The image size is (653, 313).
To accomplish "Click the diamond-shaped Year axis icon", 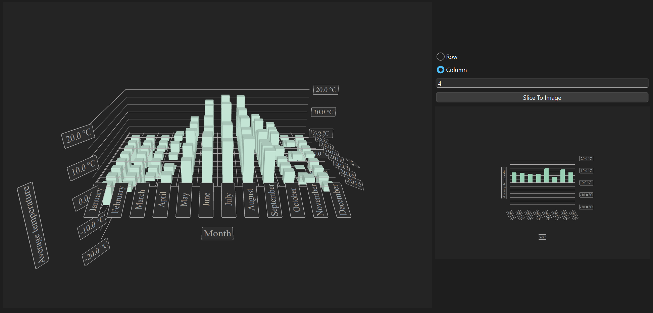I will 353,163.
